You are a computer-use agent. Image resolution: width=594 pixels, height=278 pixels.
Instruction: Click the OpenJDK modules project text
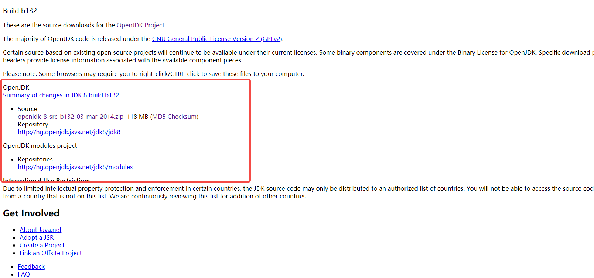pyautogui.click(x=40, y=146)
